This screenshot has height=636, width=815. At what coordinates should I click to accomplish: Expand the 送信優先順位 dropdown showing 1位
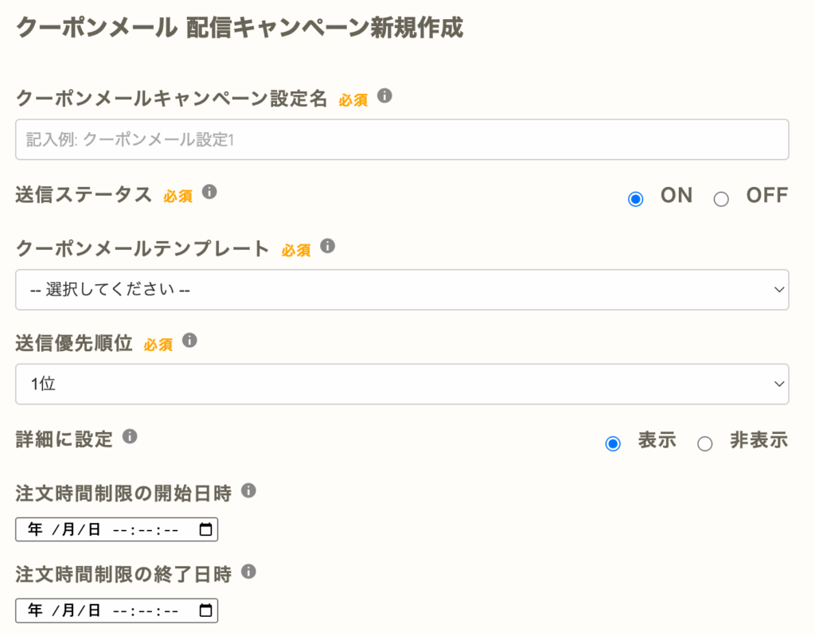[402, 384]
